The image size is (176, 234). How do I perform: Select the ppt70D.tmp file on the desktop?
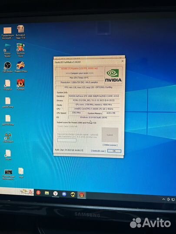(x=8, y=120)
